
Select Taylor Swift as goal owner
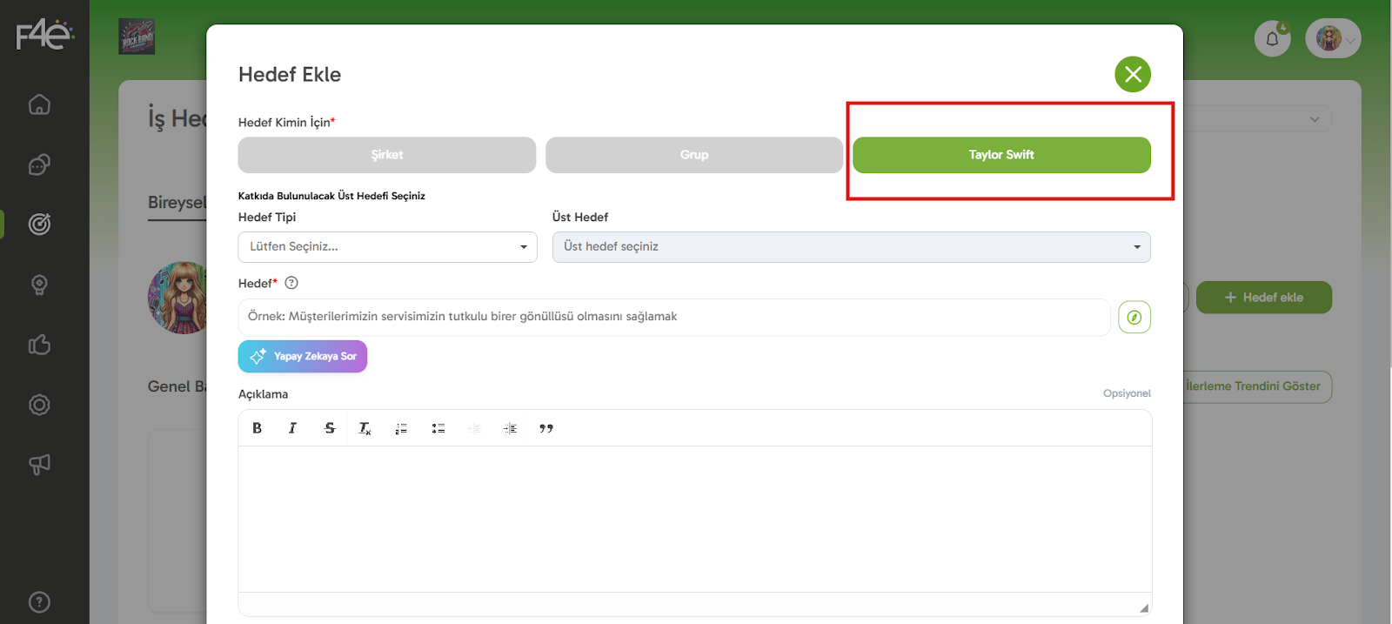1001,155
